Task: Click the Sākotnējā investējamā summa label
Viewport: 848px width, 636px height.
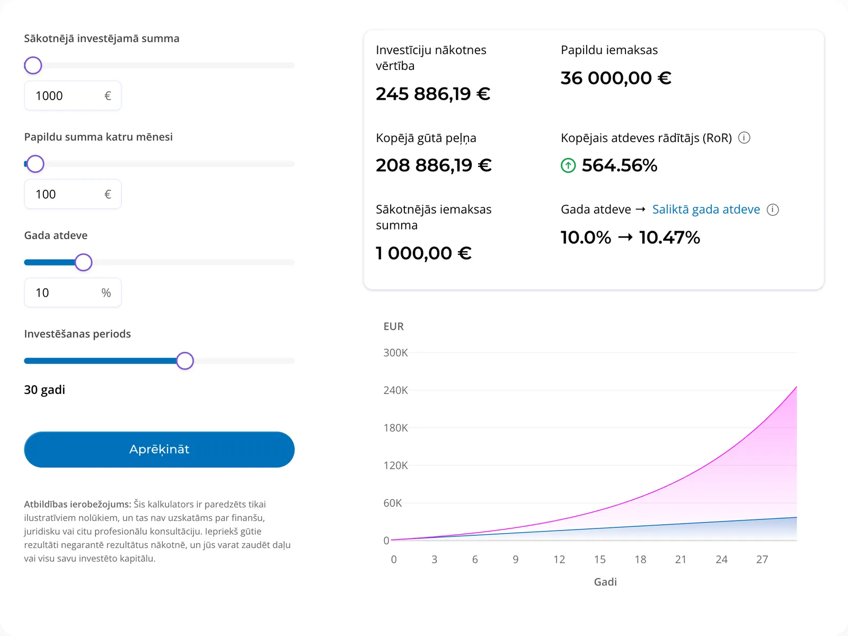Action: point(102,39)
